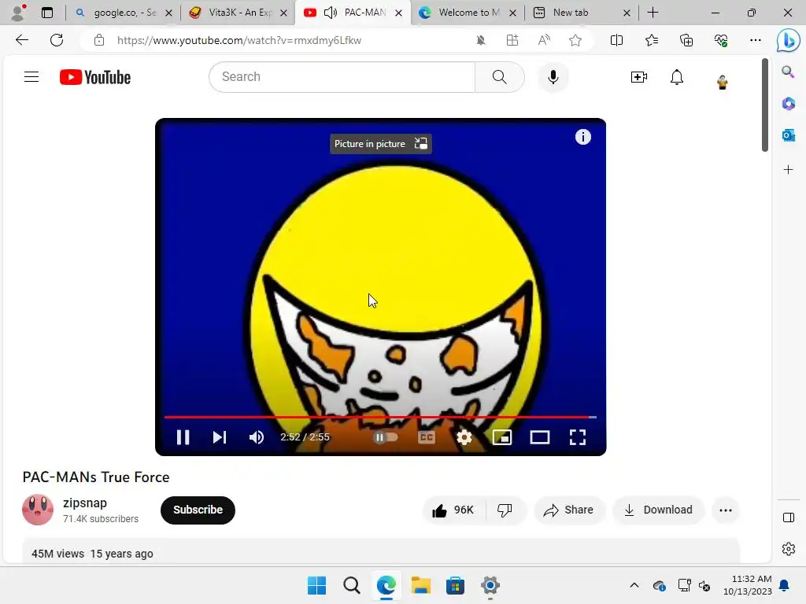
Task: Open the zipsnap Kirby channel avatar
Action: (38, 510)
